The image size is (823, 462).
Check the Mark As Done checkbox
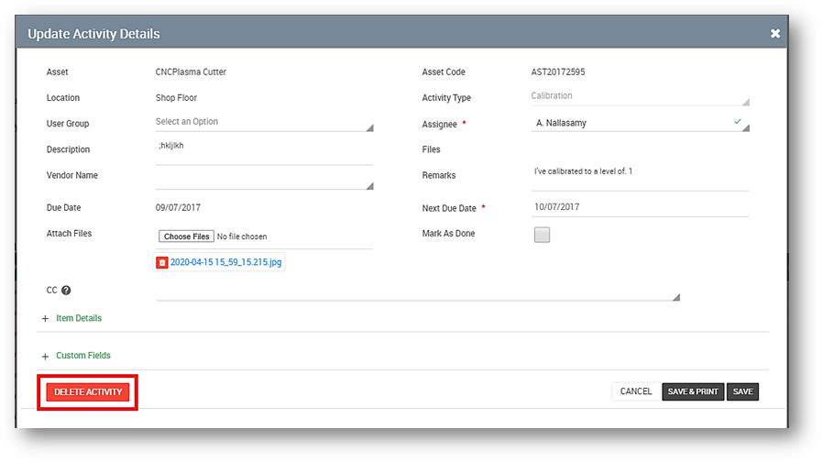tap(542, 235)
